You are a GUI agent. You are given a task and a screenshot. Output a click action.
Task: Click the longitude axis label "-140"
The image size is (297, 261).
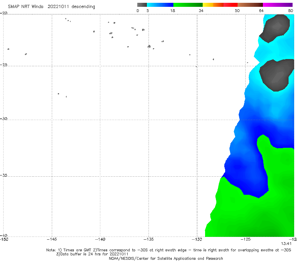click(x=100, y=239)
